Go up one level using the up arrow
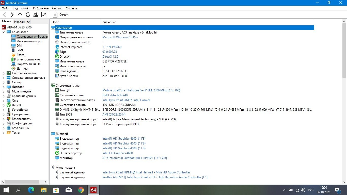The width and height of the screenshot is (347, 195). click(20, 14)
